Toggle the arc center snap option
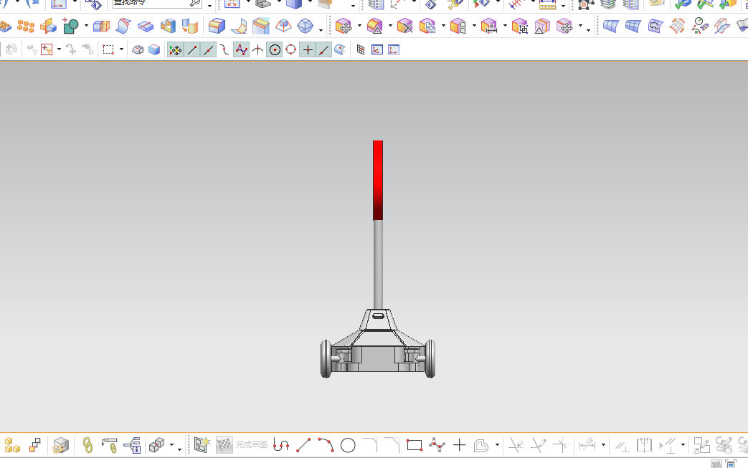Image resolution: width=748 pixels, height=468 pixels. (275, 49)
